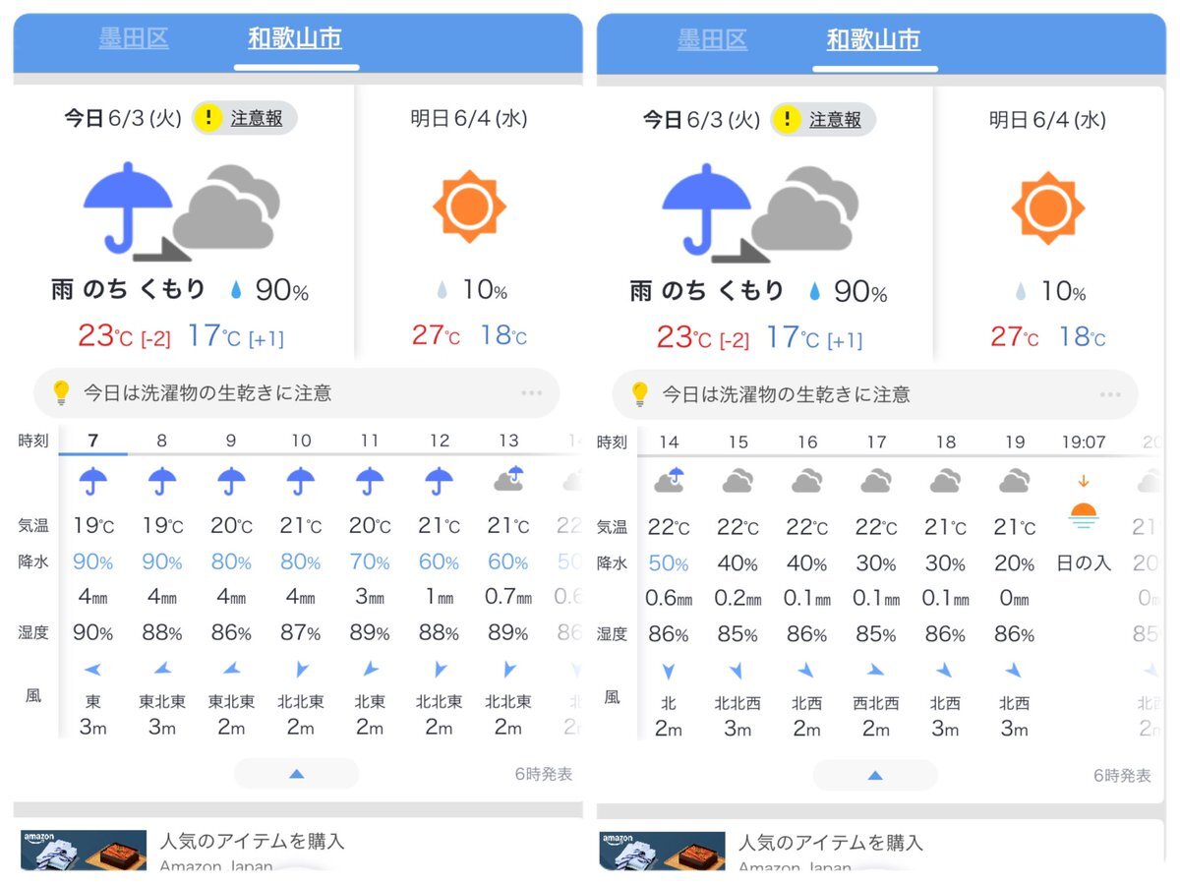This screenshot has height=885, width=1180.
Task: Select the 和歌山市 tab in right panel
Action: click(x=873, y=40)
